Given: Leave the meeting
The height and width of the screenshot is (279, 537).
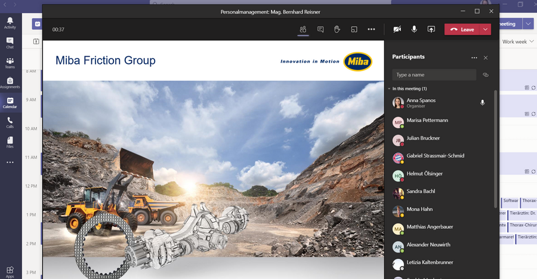Looking at the screenshot, I should click(x=462, y=29).
